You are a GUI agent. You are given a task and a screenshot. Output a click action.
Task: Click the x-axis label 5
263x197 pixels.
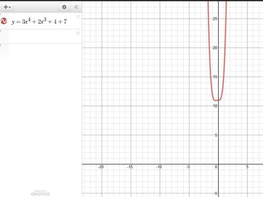click(x=247, y=167)
